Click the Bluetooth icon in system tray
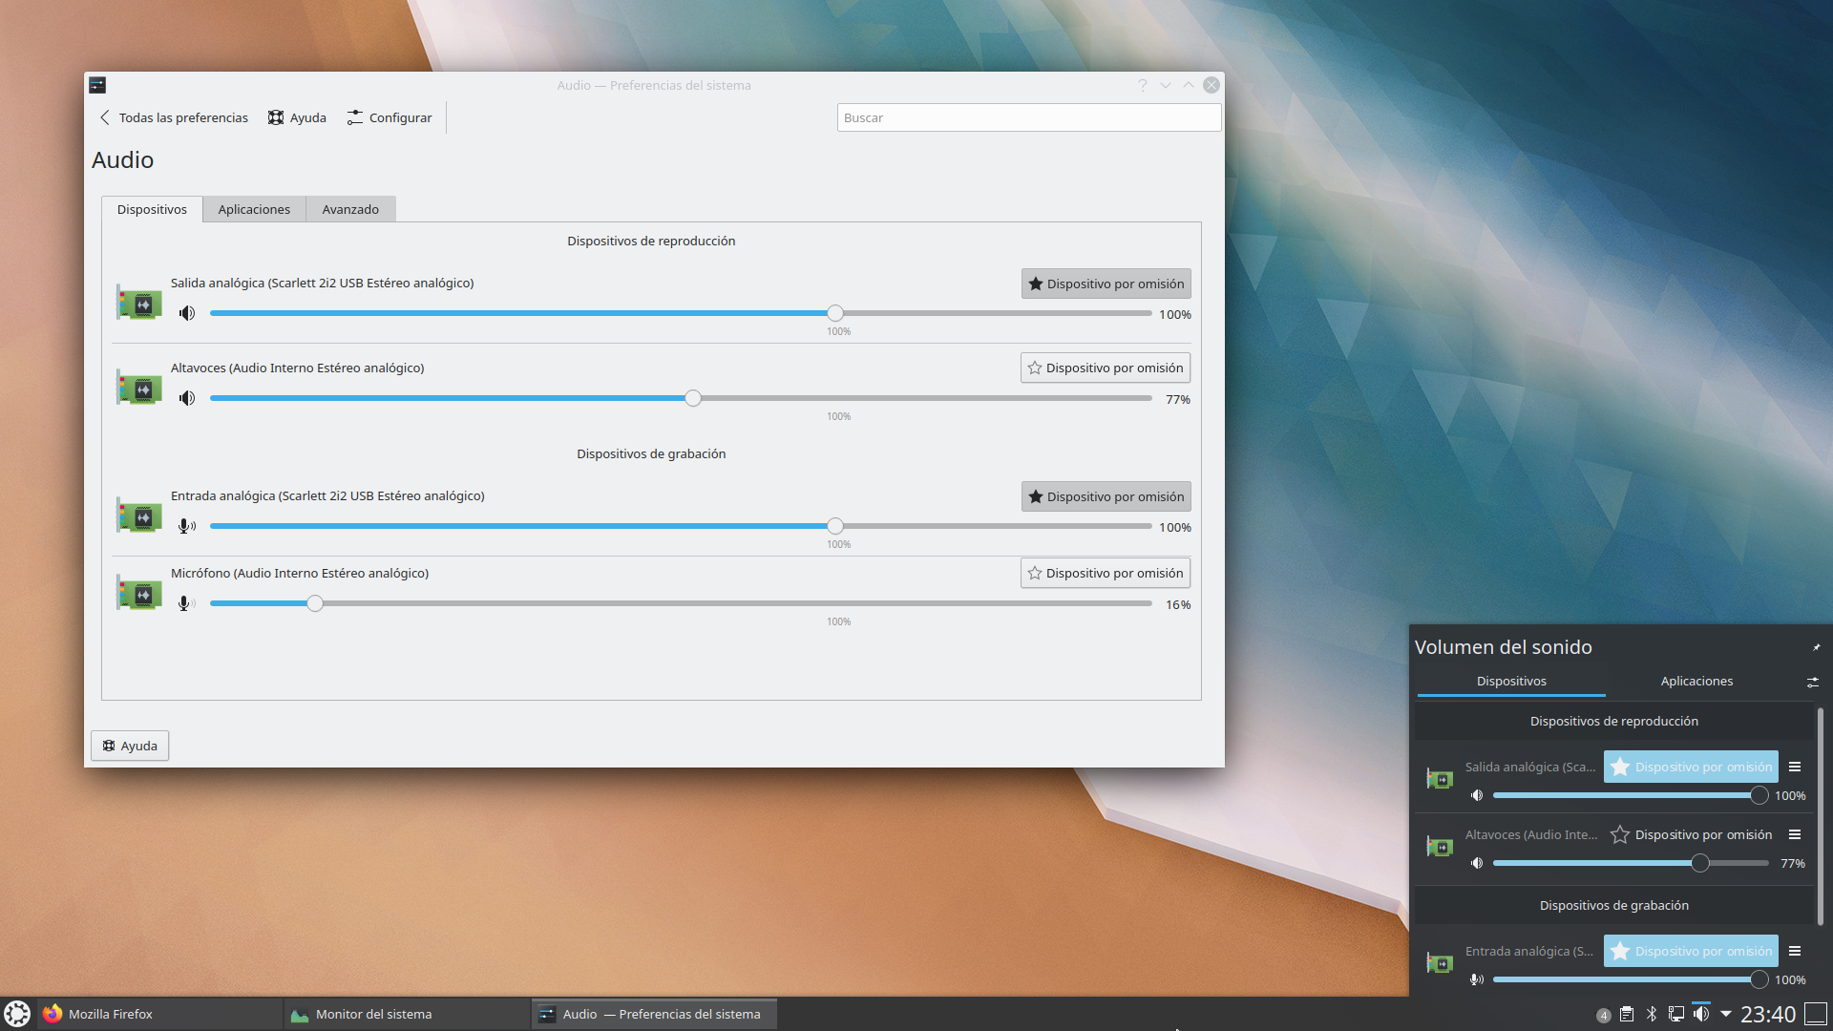Screen dimensions: 1833x1031 point(1652,1014)
